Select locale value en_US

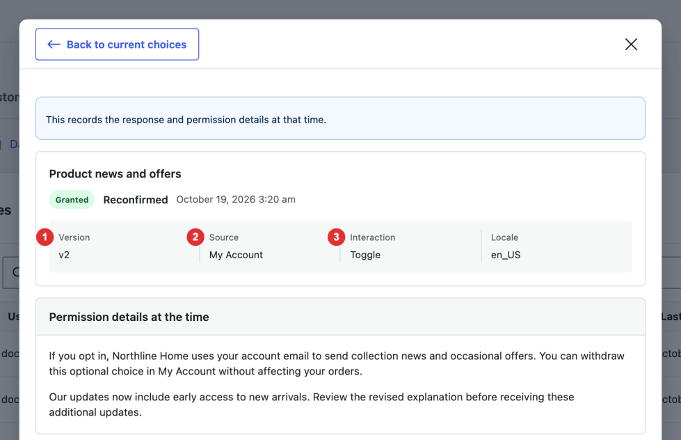(506, 255)
